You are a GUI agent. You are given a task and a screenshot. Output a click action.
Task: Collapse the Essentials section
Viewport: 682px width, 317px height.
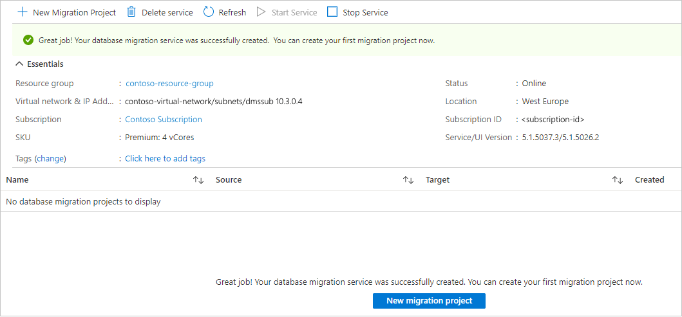20,64
